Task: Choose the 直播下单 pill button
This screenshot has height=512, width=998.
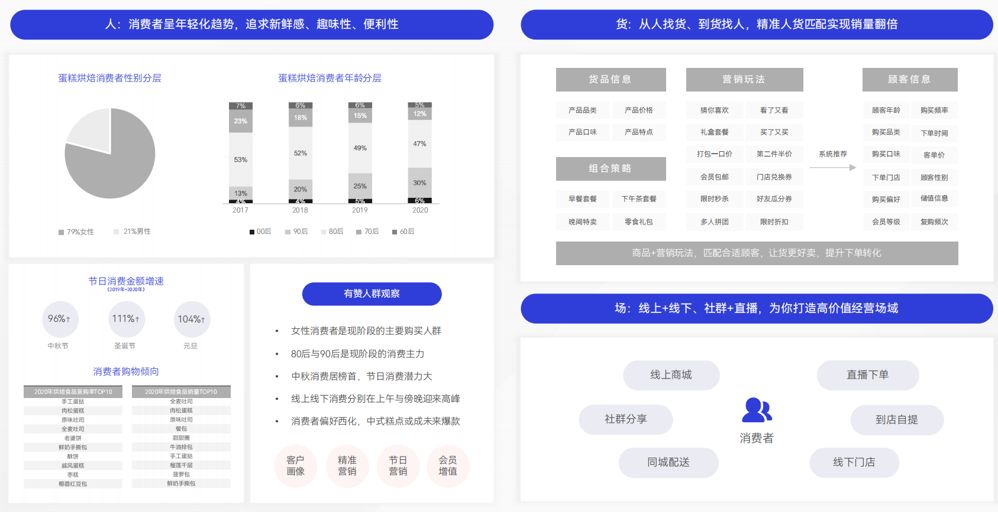Action: [x=867, y=375]
